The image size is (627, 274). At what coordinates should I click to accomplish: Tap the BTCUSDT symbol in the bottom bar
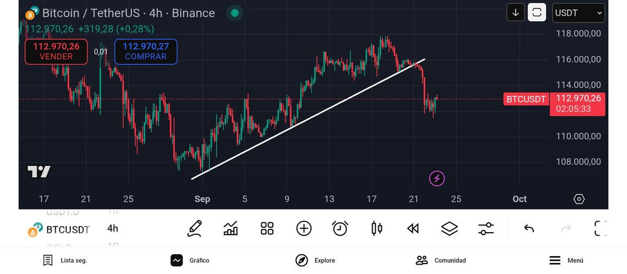68,229
